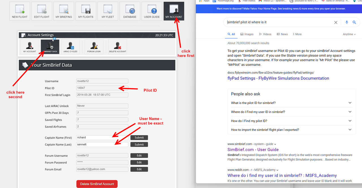Viewport: 362px width, 188px height.
Task: Switch to the Images search tab
Action: point(247,34)
